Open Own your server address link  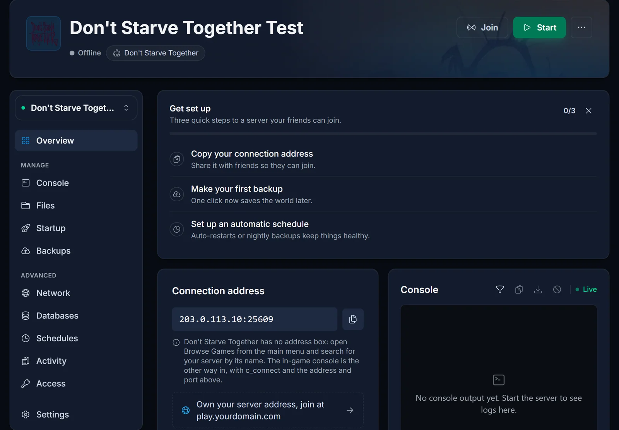click(268, 410)
